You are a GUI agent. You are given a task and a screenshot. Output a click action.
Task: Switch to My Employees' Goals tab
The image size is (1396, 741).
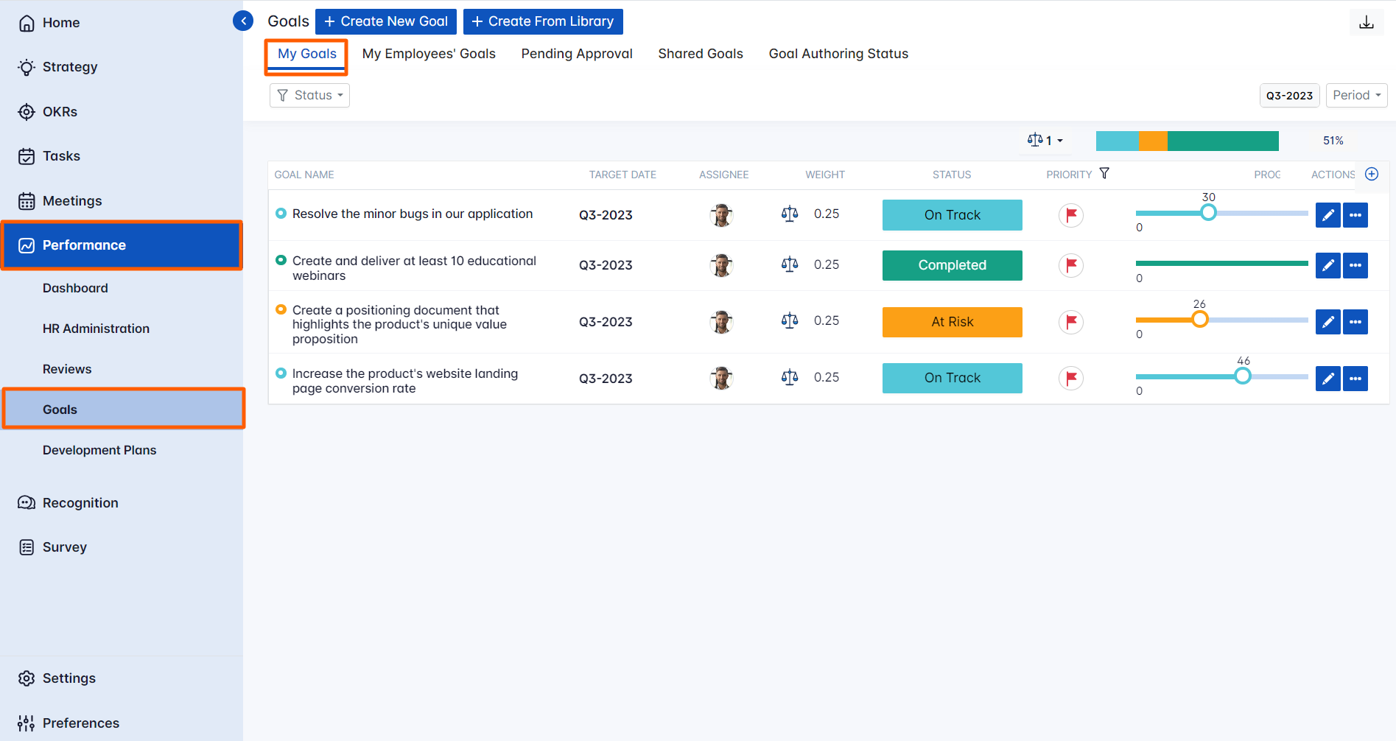pos(429,54)
